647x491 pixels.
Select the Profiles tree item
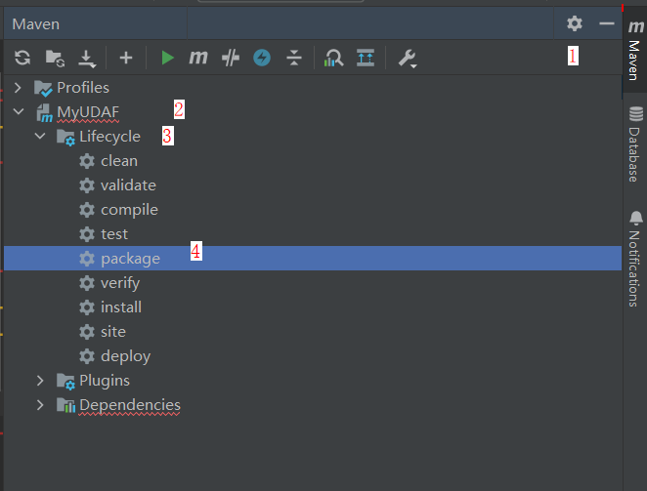pos(83,88)
